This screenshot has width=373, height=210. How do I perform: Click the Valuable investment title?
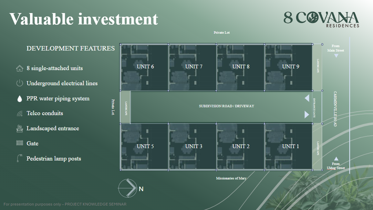tap(84, 19)
